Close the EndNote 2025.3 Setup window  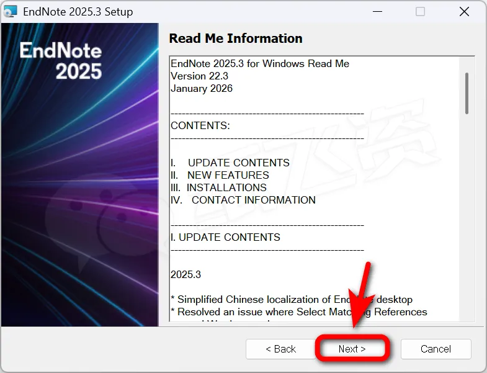point(464,12)
